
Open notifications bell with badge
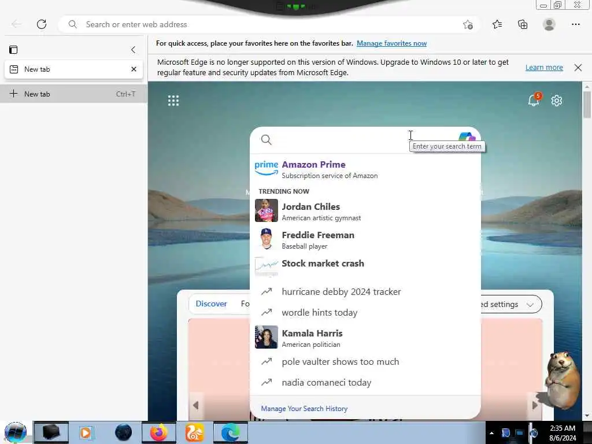coord(534,99)
